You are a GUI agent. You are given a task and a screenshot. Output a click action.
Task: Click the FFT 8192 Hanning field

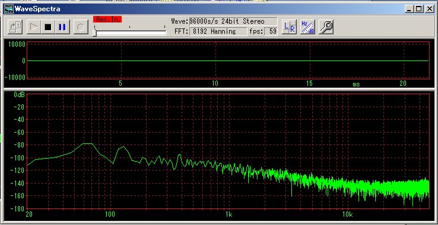[x=218, y=31]
